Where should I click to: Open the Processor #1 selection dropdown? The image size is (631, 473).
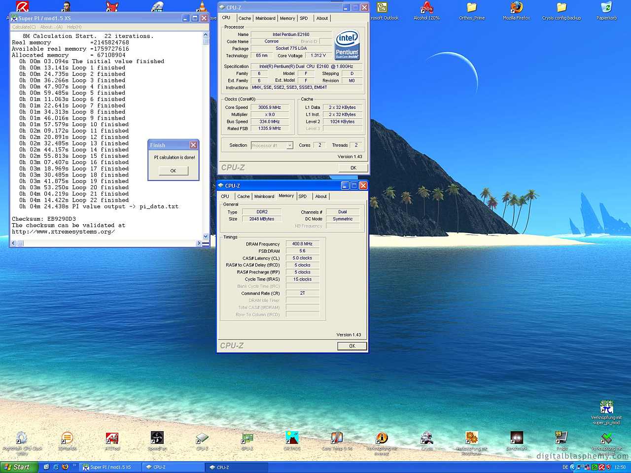tap(290, 145)
